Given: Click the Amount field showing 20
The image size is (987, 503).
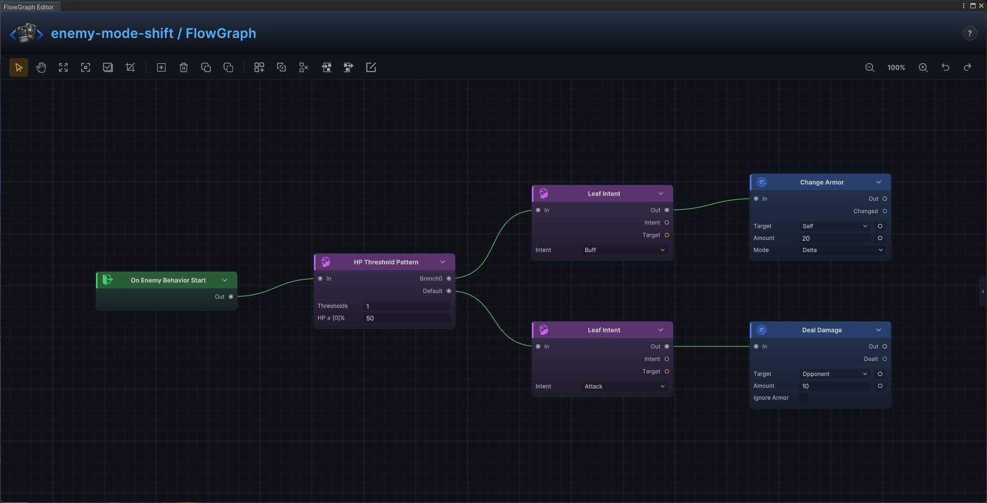Looking at the screenshot, I should point(835,238).
